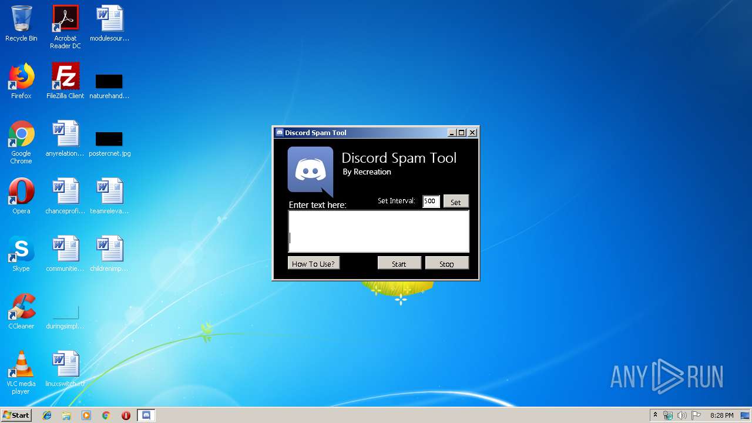Select the naturehand... file icon
The image size is (752, 423).
[109, 86]
